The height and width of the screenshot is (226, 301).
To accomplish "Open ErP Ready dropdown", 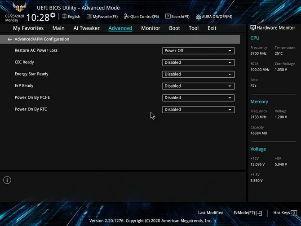I will (198, 86).
